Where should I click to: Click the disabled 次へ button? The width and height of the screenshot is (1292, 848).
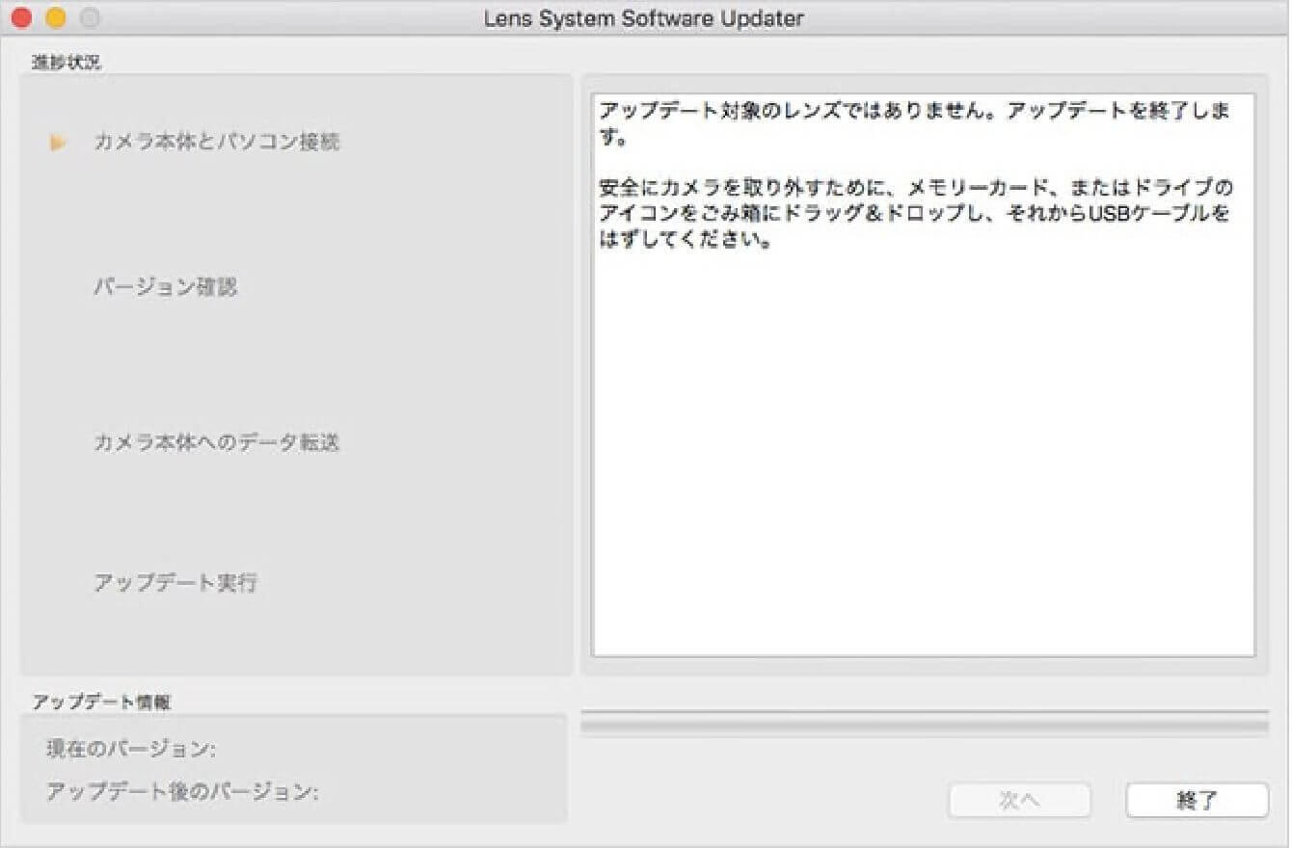(x=1019, y=800)
